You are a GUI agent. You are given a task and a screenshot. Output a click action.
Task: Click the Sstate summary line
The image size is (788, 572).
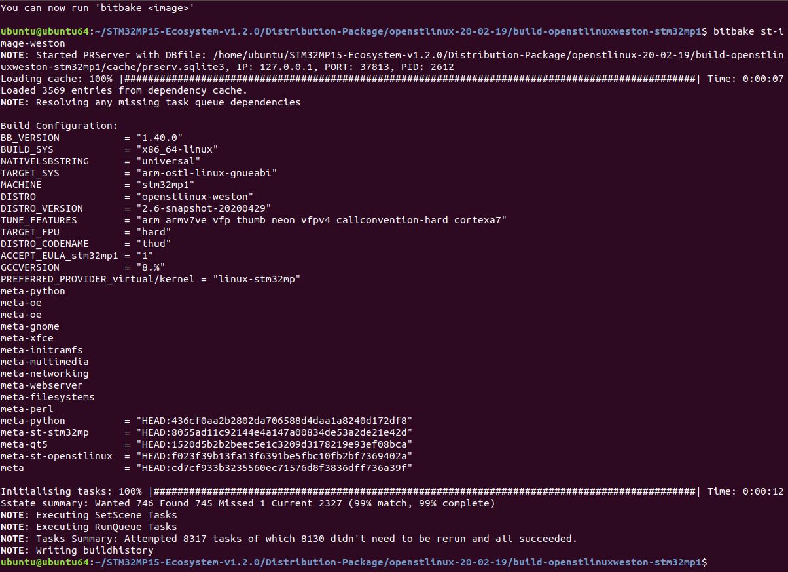pos(248,503)
